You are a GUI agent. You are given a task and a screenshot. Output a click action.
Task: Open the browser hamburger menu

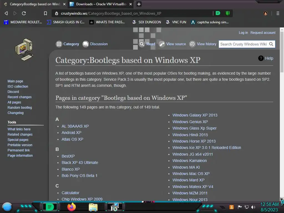pyautogui.click(x=278, y=13)
